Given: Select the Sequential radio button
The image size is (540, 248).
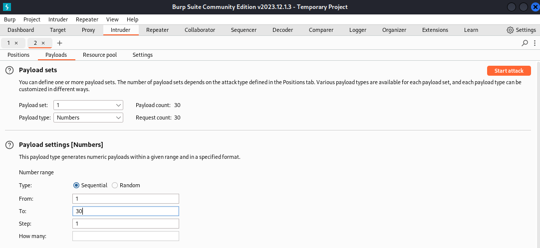Looking at the screenshot, I should [76, 185].
